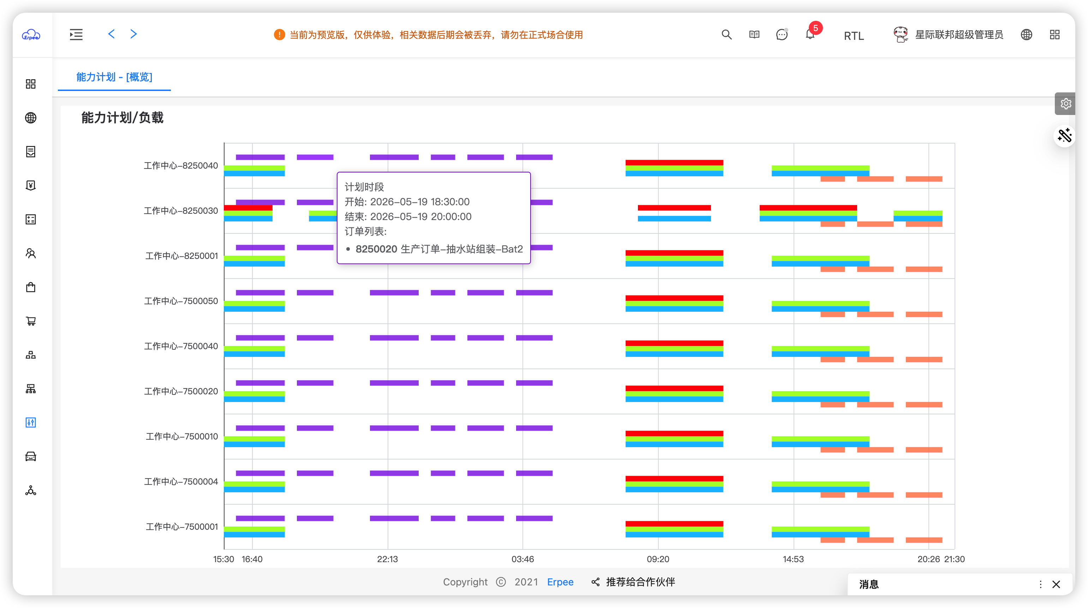Screen dimensions: 1088x608
Task: Collapse the sidebar menu toggle
Action: [x=76, y=35]
